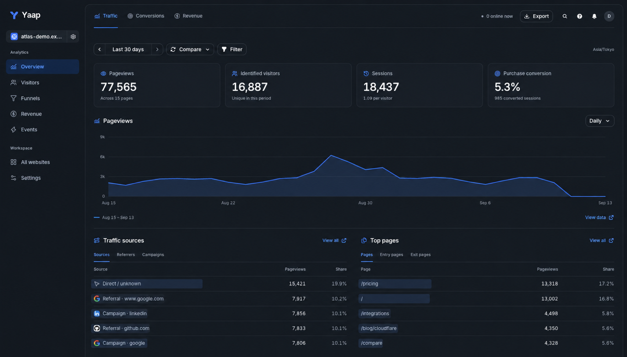
Task: Click the LinkedIn icon in Campaign row
Action: click(97, 314)
